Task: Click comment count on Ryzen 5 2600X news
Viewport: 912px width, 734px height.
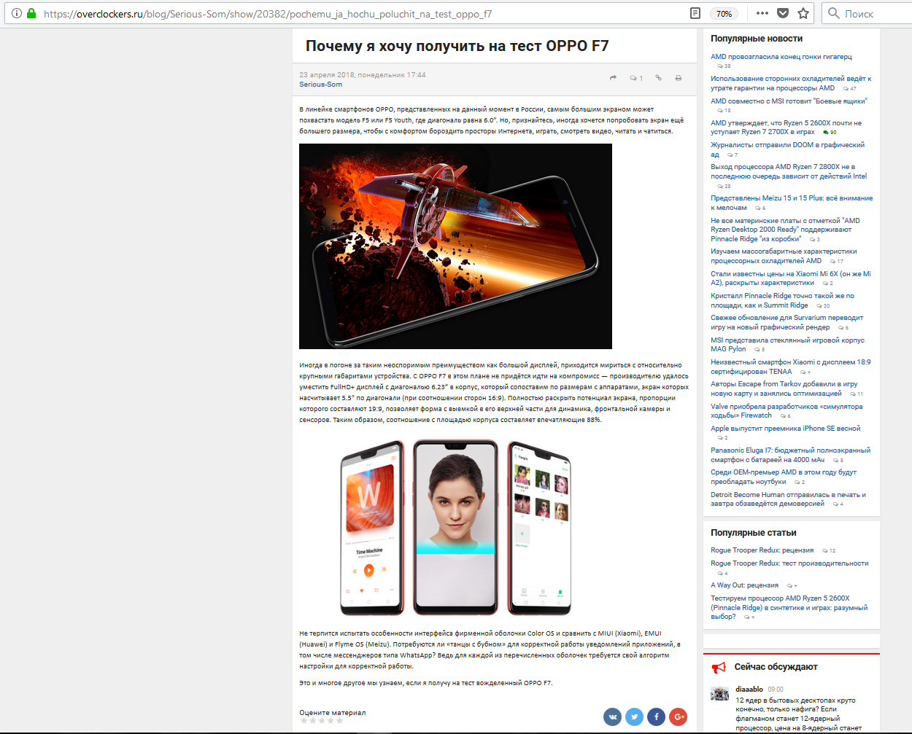Action: 829,133
